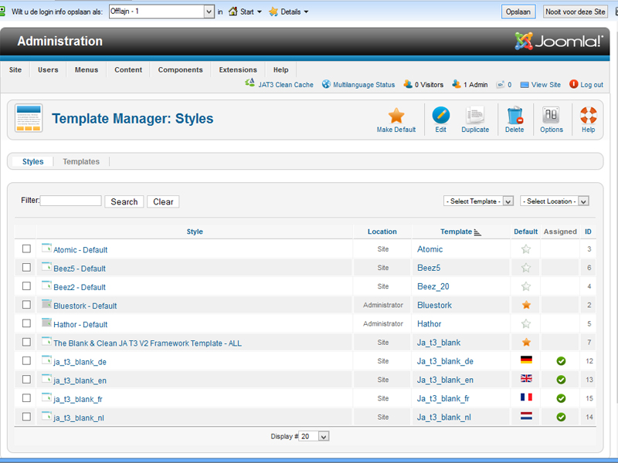The height and width of the screenshot is (463, 618).
Task: Expand the Select Location dropdown
Action: click(555, 201)
